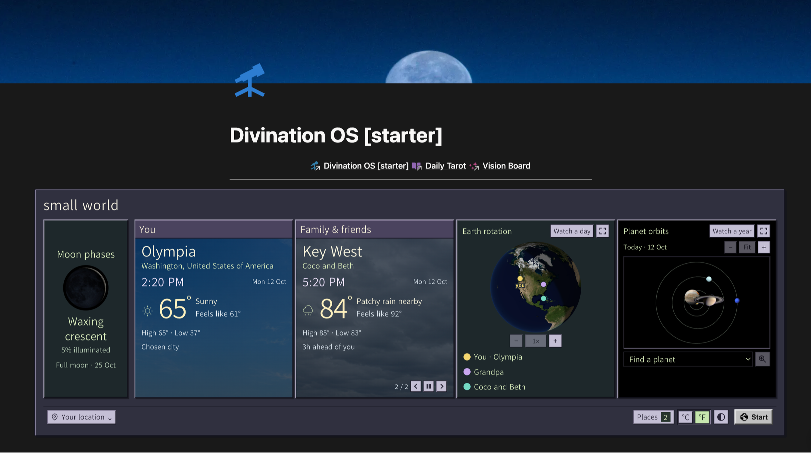Open the Your location dropdown
The image size is (811, 453).
[x=81, y=417]
